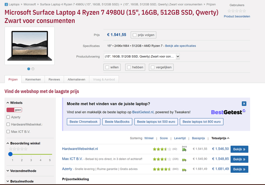Image resolution: width=265 pixels, height=185 pixels.
Task: Open the Alternatieven tab
Action: click(x=77, y=79)
